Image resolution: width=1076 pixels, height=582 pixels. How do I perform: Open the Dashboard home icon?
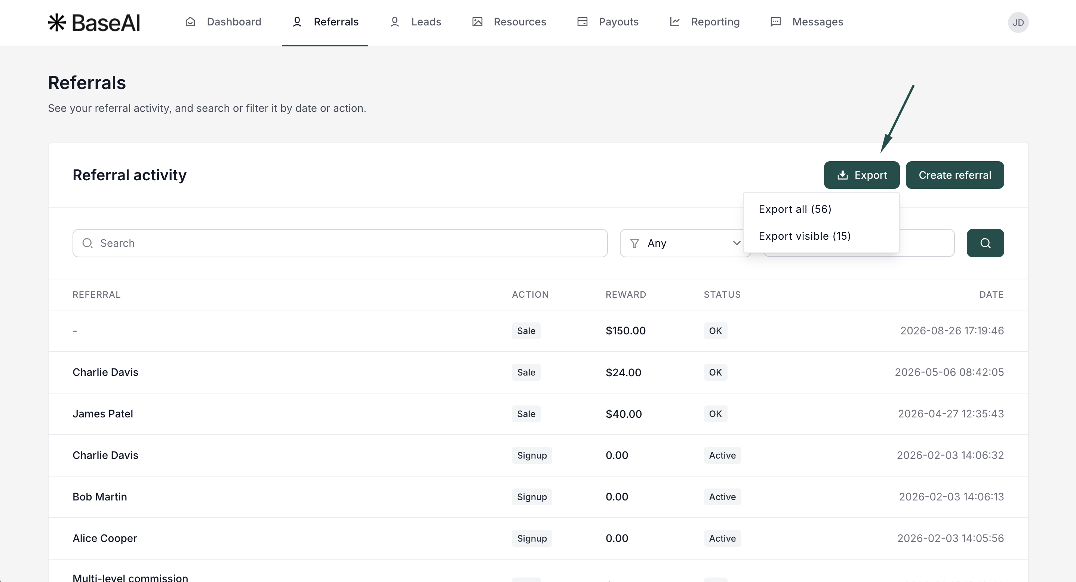[190, 22]
